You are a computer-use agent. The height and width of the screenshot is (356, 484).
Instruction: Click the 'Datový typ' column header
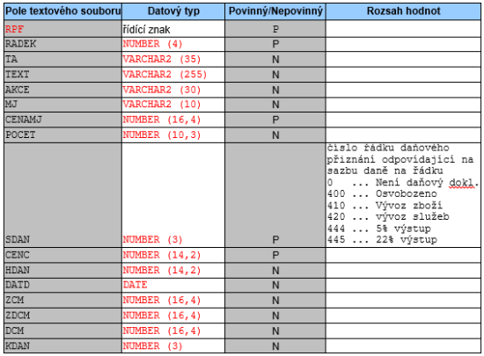(x=173, y=11)
